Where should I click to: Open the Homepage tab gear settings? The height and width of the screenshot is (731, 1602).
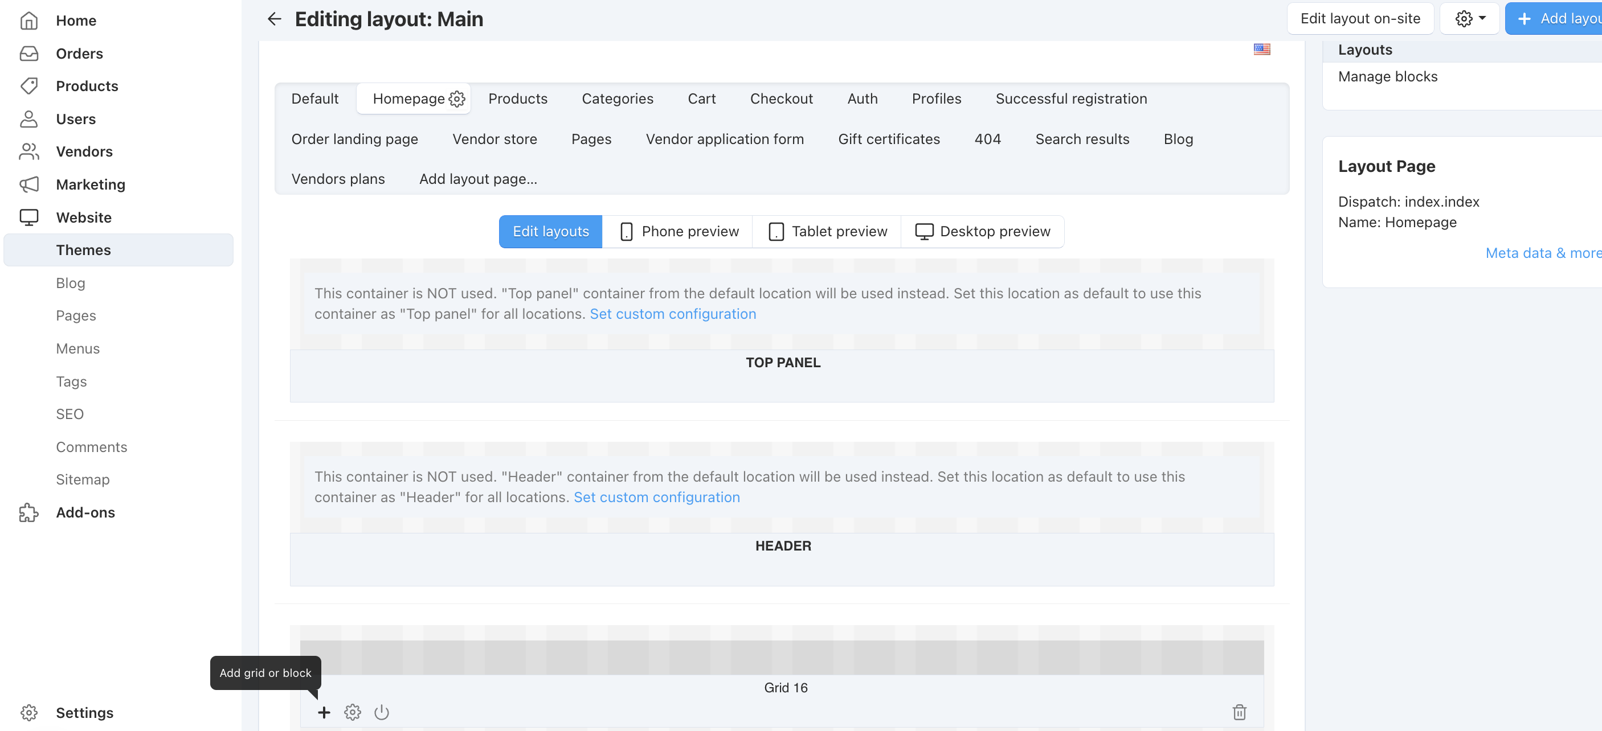click(x=457, y=99)
